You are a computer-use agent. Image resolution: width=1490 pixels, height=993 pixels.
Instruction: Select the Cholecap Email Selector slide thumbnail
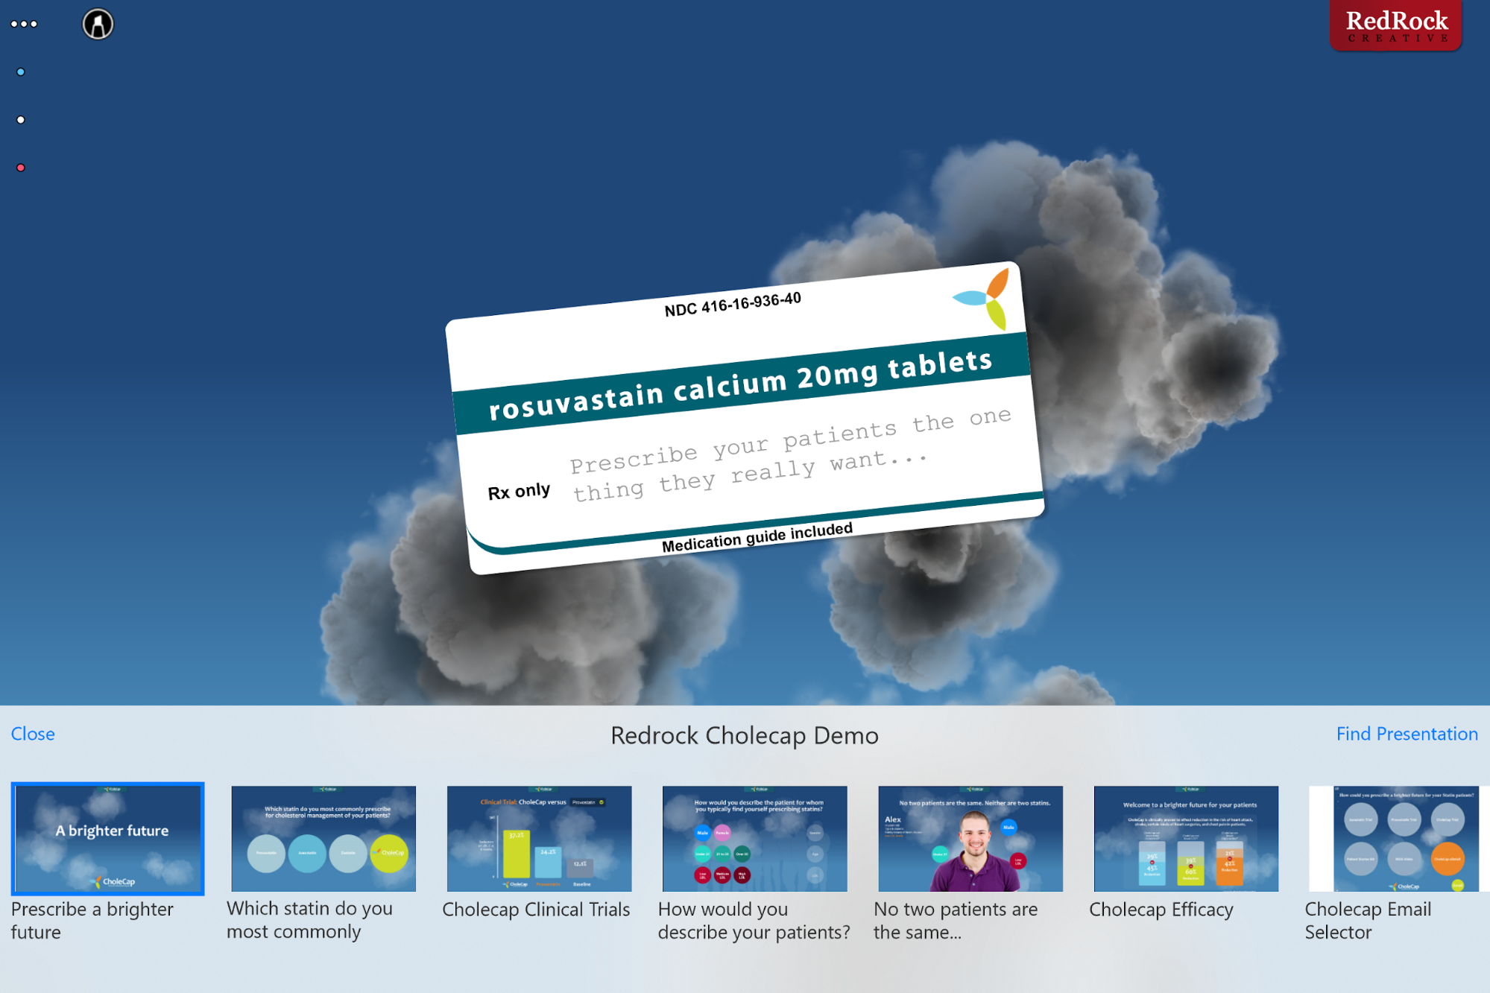coord(1398,838)
